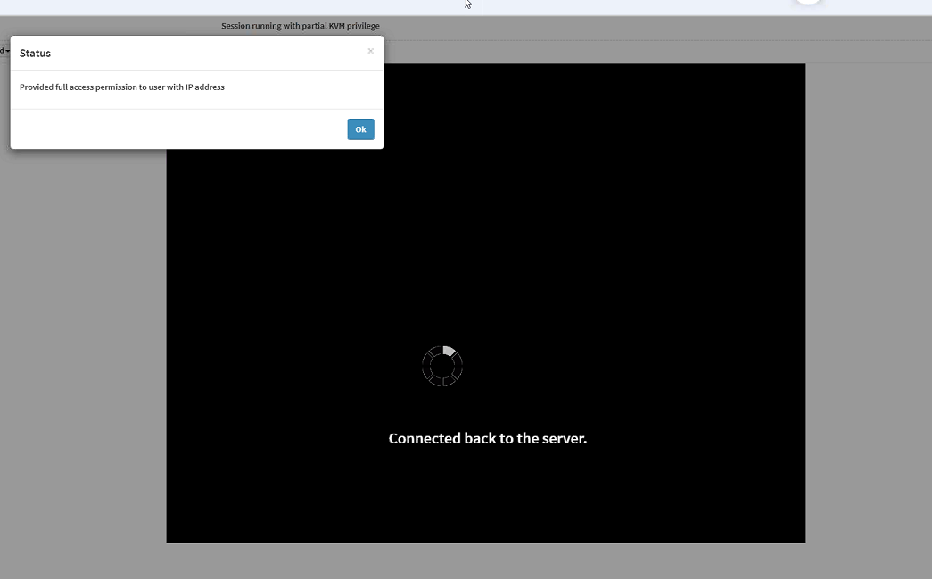The image size is (932, 579).
Task: Click the cursor arrow icon top center
Action: click(466, 5)
